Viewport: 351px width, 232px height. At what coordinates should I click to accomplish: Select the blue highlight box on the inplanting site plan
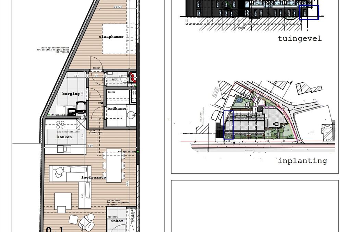click(228, 125)
